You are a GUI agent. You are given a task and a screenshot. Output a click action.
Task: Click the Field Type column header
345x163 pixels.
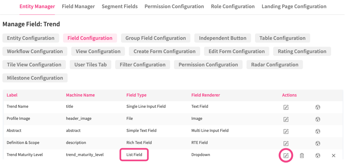[x=136, y=95]
